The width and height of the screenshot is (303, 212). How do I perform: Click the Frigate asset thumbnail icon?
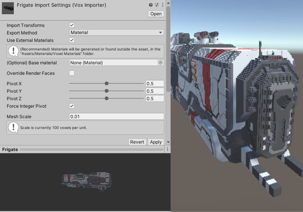(8, 8)
